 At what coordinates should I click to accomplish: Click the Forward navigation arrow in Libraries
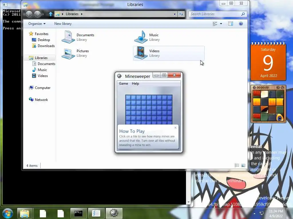point(37,14)
